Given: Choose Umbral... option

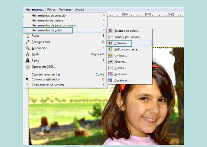Looking at the screenshot, I should (129, 55).
